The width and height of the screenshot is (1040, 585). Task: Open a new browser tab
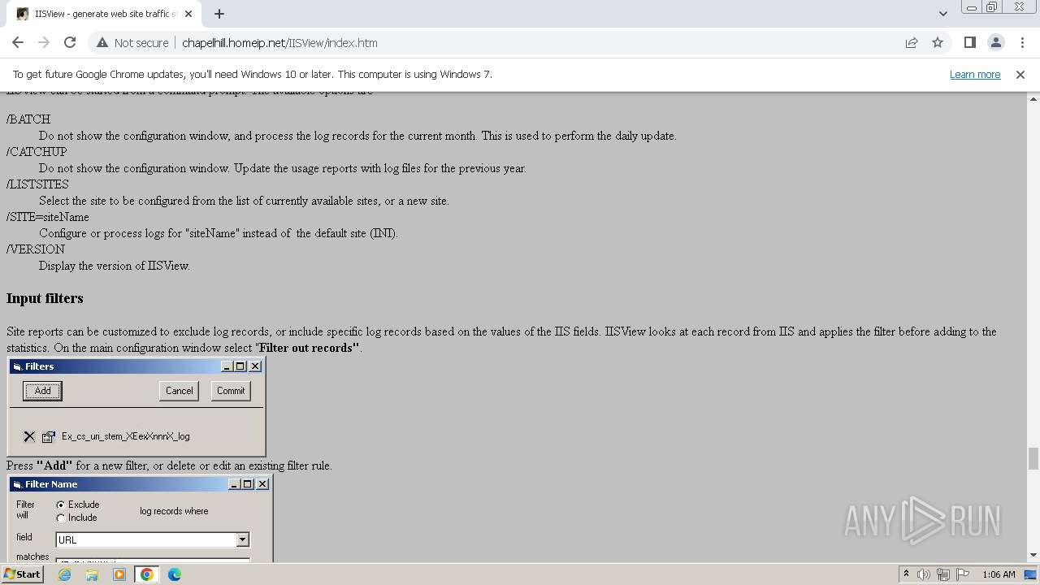[x=219, y=14]
